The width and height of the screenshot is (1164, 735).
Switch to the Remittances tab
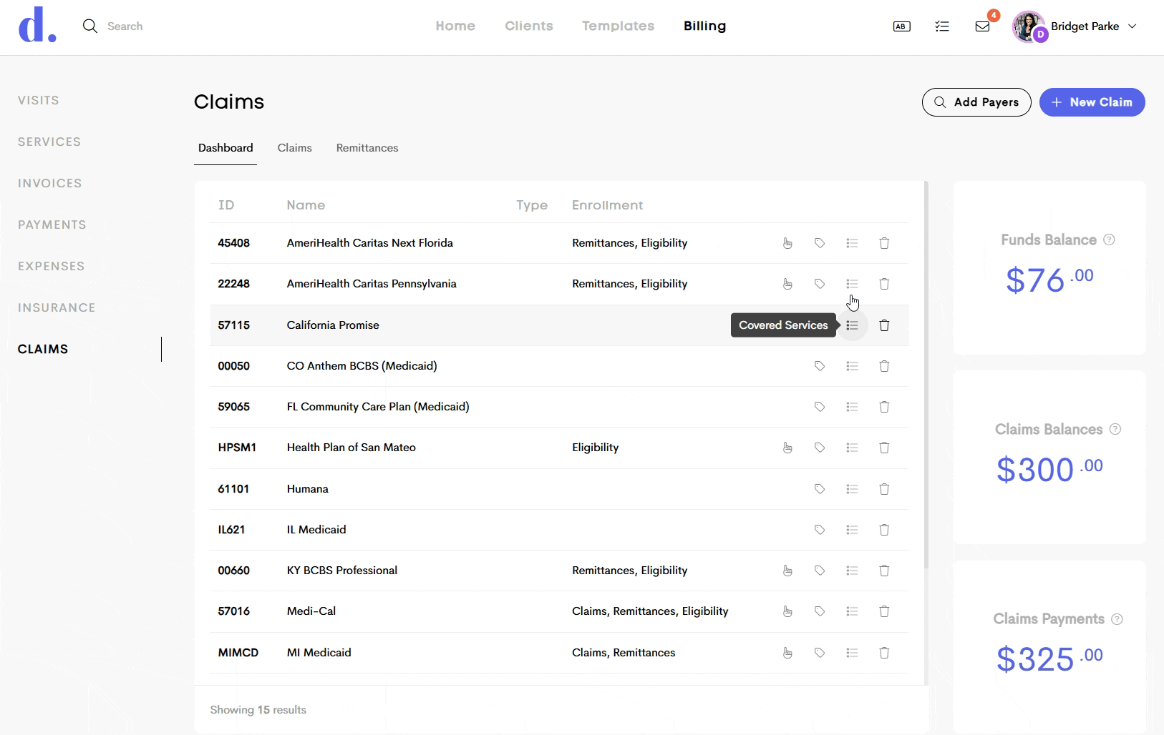point(367,148)
